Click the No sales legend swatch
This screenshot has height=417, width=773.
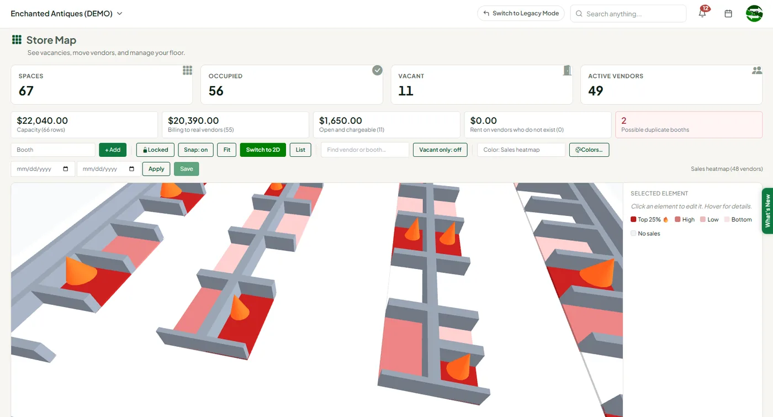pos(633,234)
